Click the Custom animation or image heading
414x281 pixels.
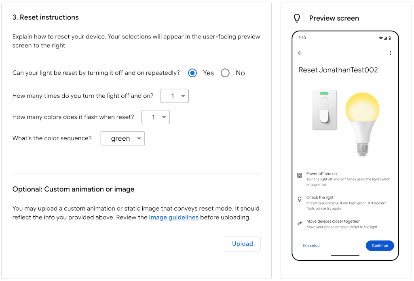pyautogui.click(x=74, y=189)
